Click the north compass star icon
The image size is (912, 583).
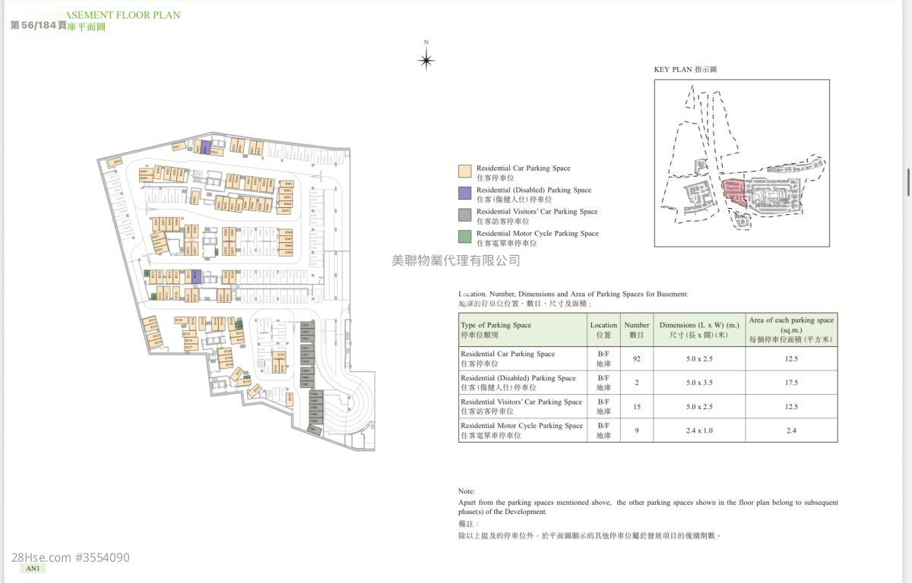click(x=426, y=59)
